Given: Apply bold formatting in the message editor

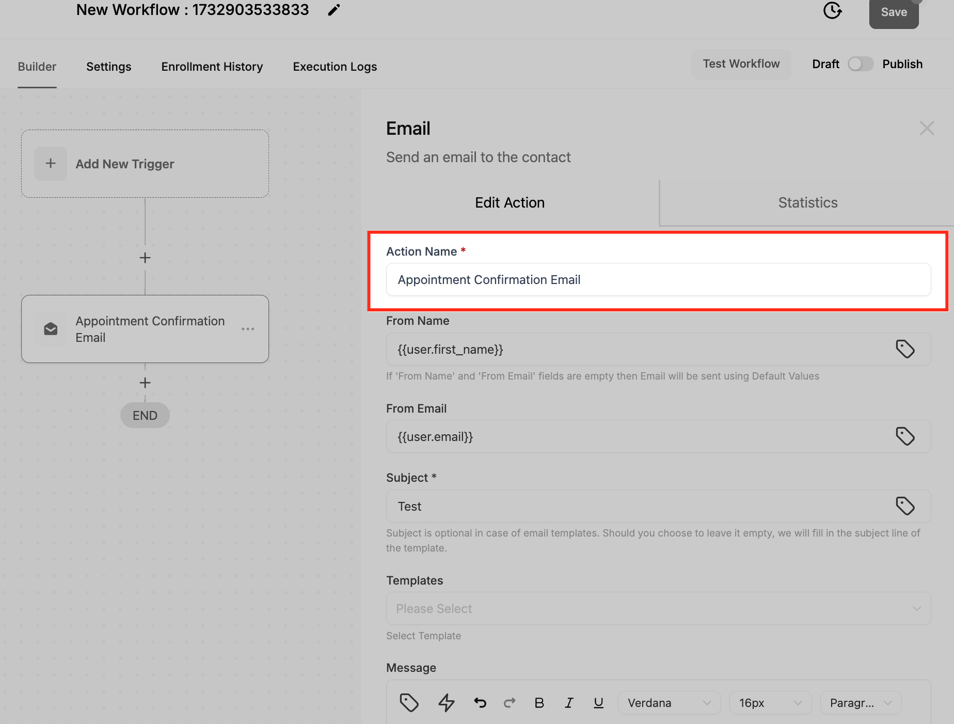Looking at the screenshot, I should (539, 702).
